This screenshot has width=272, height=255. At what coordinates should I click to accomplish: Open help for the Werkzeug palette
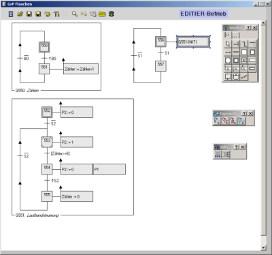[x=248, y=28]
